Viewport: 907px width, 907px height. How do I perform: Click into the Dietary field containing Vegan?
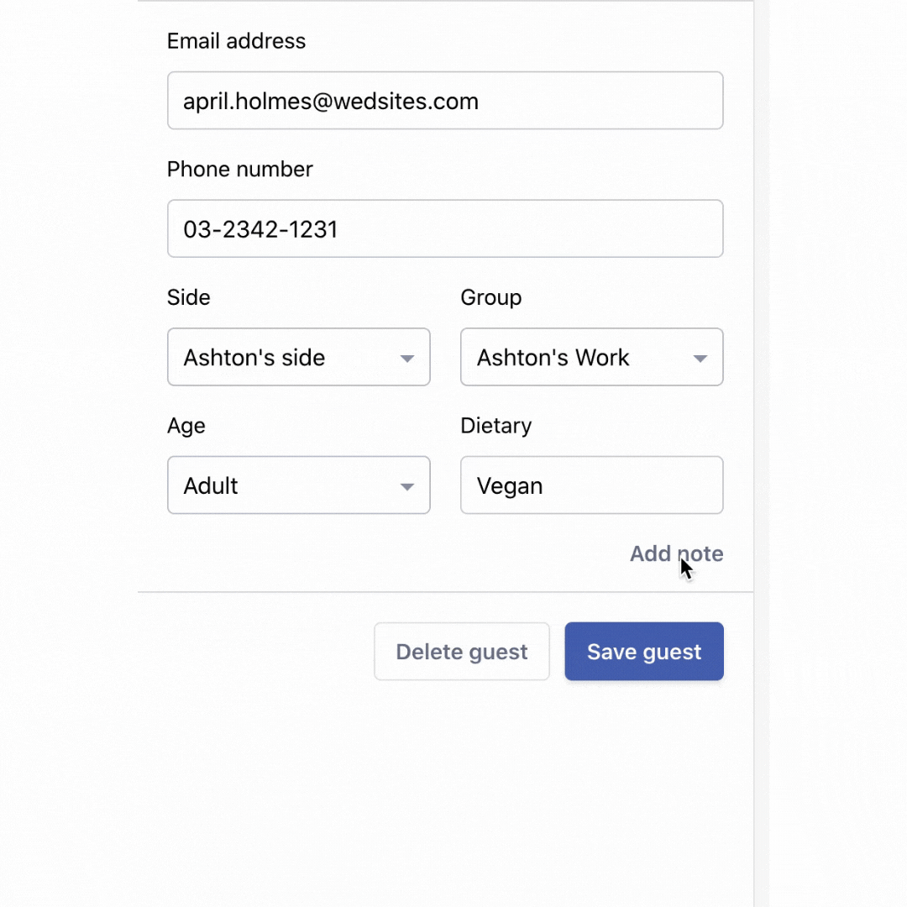click(591, 485)
